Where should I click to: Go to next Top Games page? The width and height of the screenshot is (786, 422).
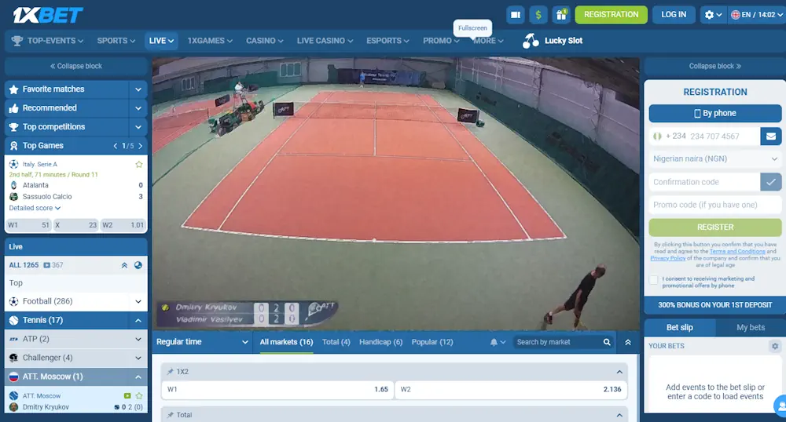click(x=141, y=146)
